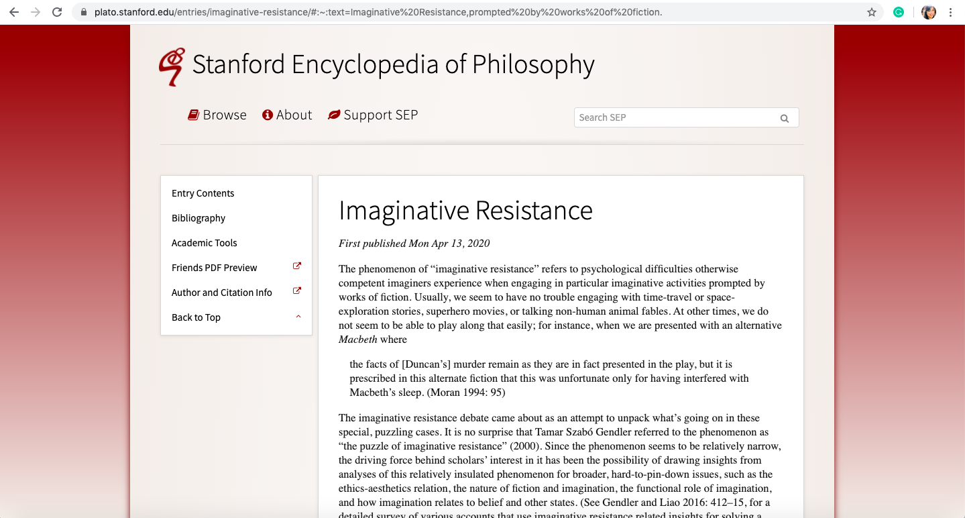The height and width of the screenshot is (518, 965).
Task: Go to the Bibliography section
Action: pyautogui.click(x=198, y=218)
